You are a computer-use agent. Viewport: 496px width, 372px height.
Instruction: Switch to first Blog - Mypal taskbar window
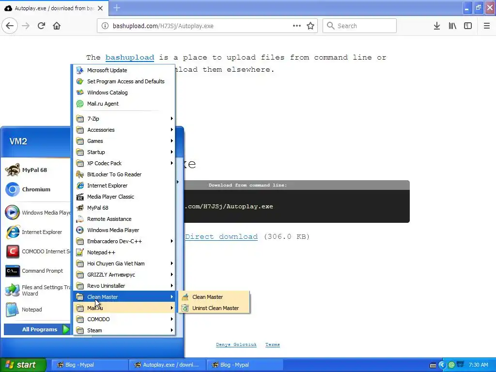click(89, 365)
